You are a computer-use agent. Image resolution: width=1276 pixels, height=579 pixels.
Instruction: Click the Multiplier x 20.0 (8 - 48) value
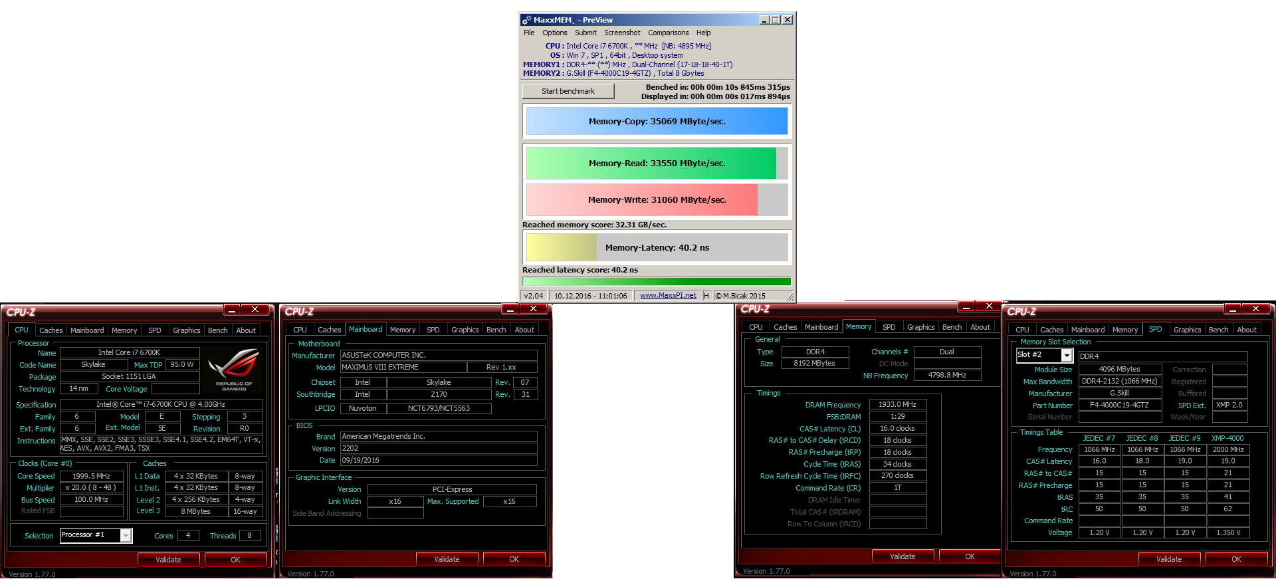pos(92,487)
